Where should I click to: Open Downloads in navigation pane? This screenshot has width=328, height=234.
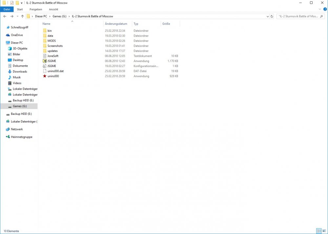click(18, 71)
